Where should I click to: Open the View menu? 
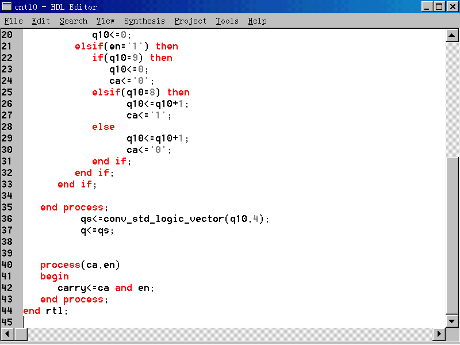pos(105,21)
